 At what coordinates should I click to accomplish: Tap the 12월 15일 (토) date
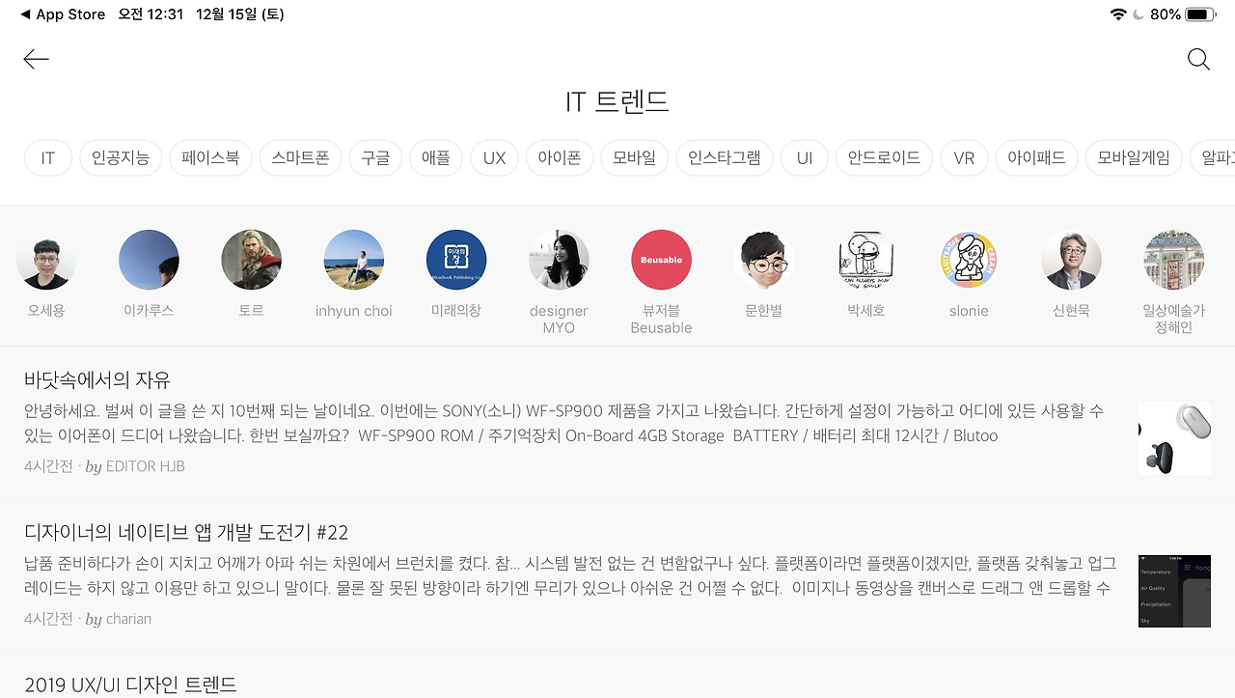(239, 14)
